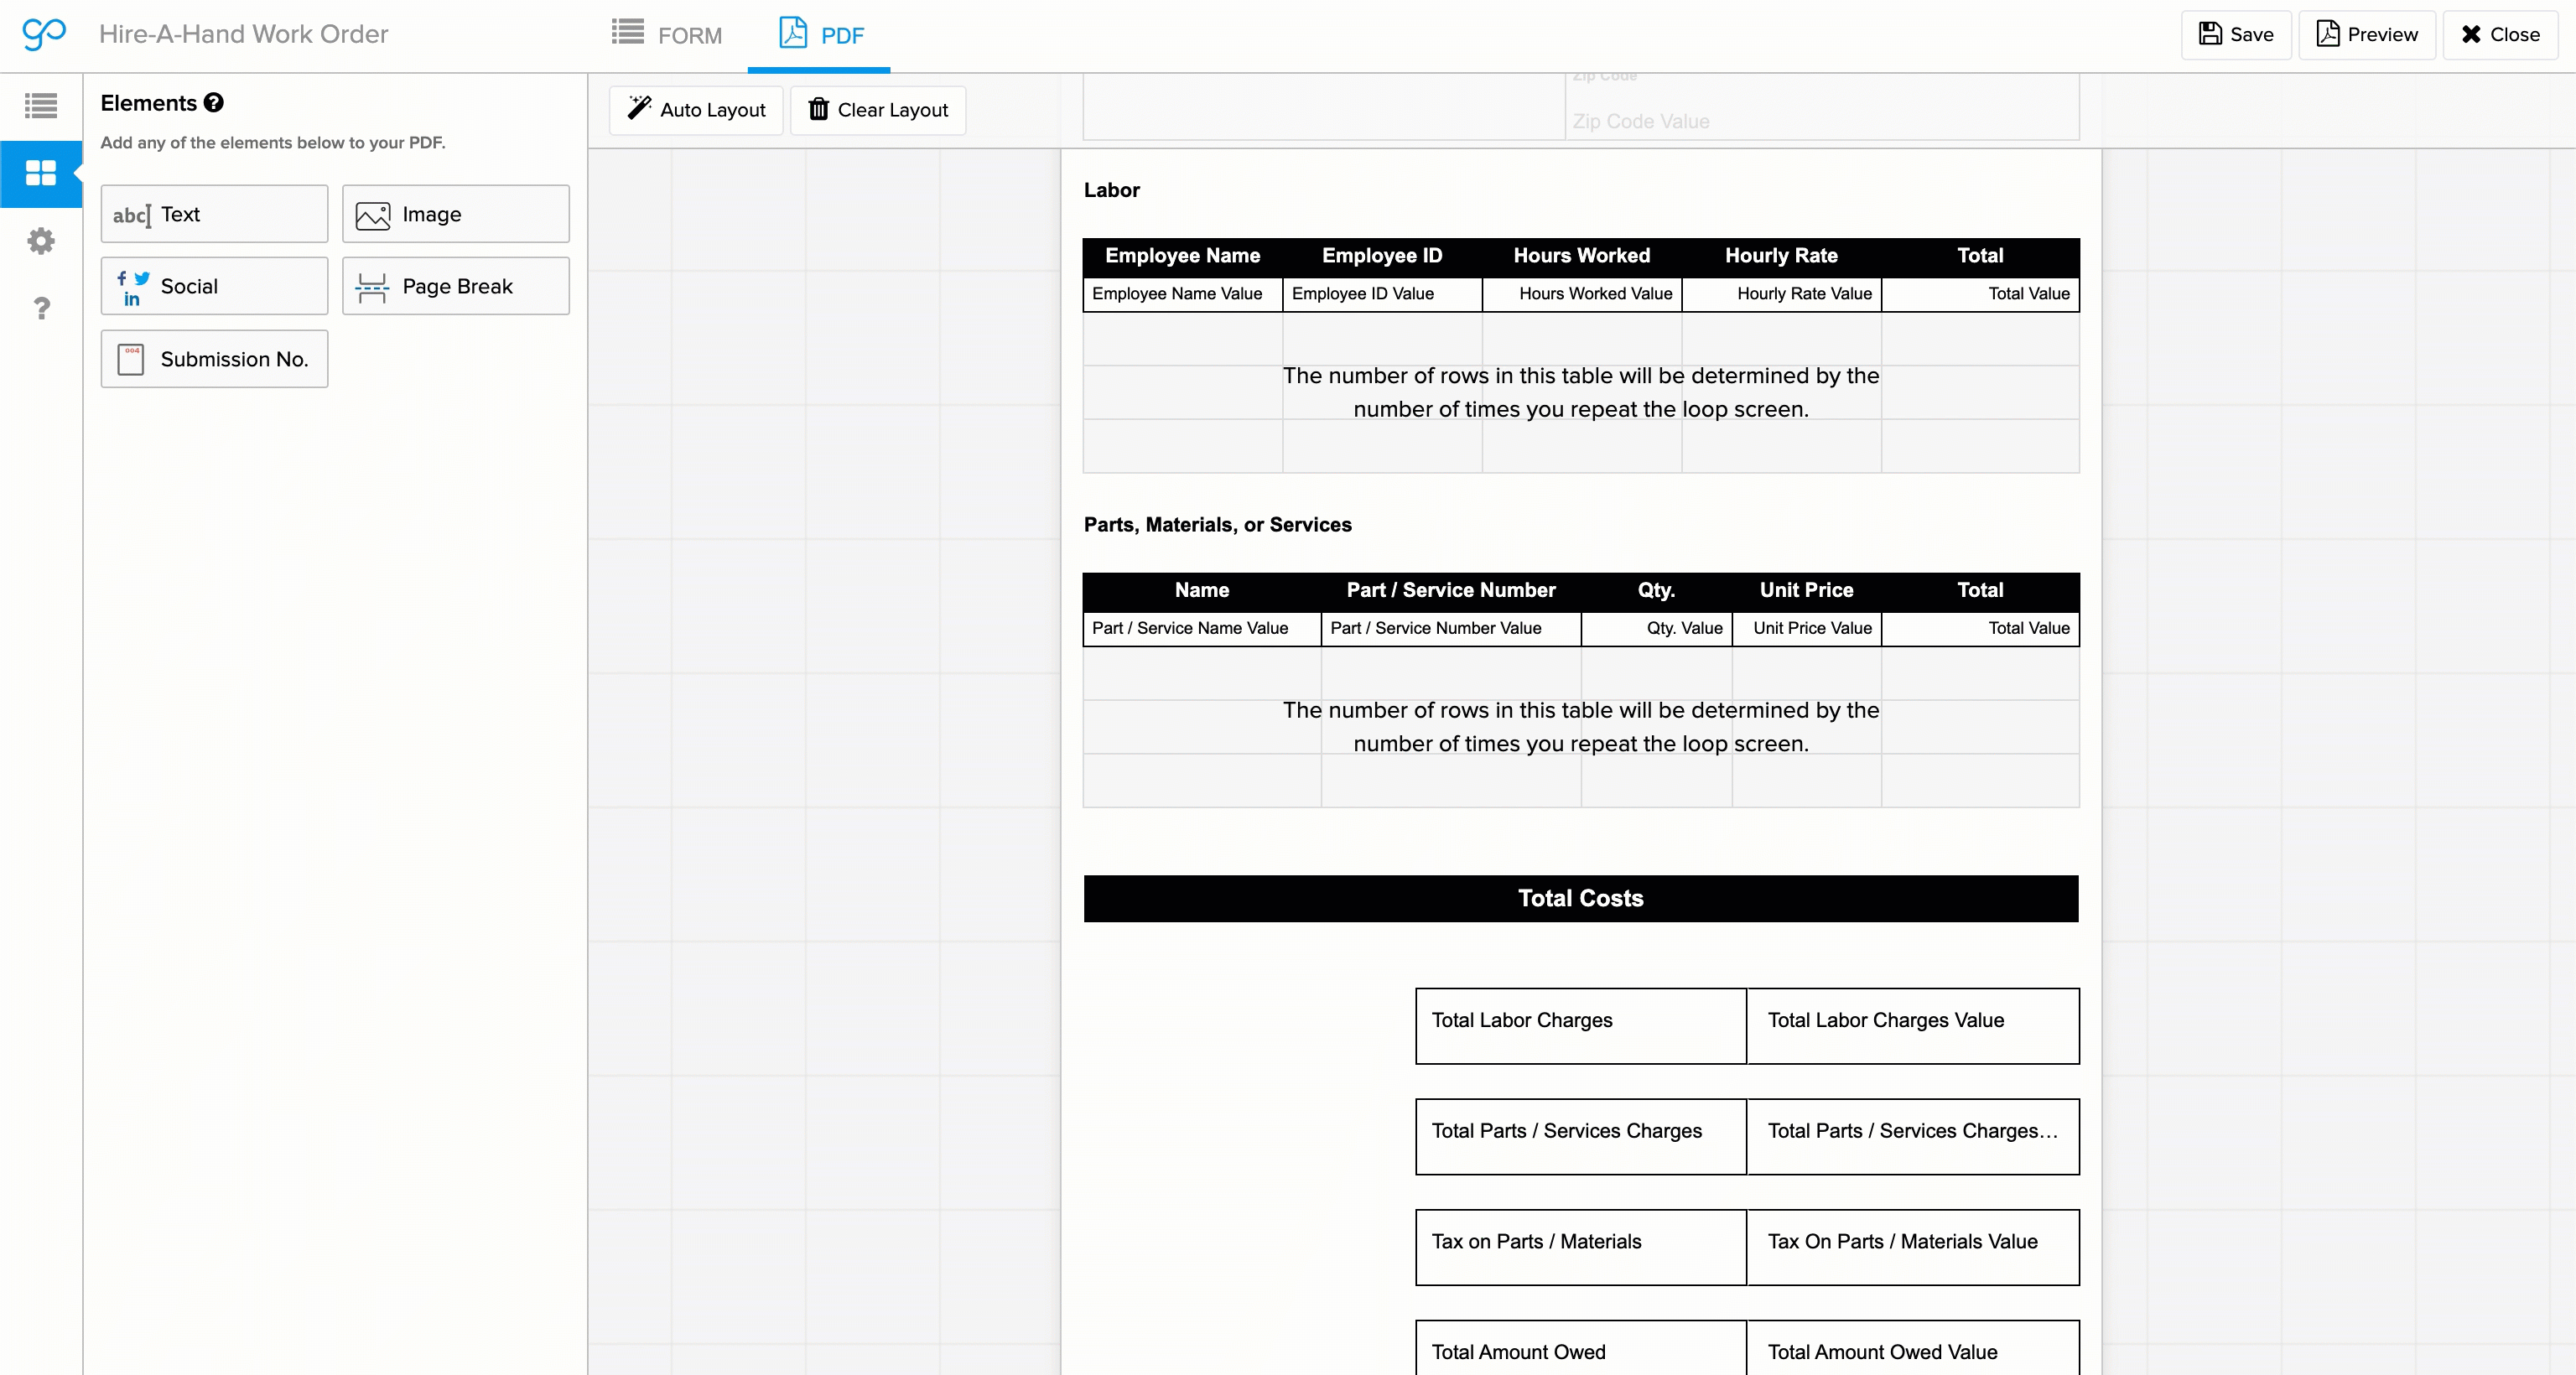This screenshot has width=2576, height=1375.
Task: Click the Hire-A-Hand Work Order title
Action: (243, 34)
